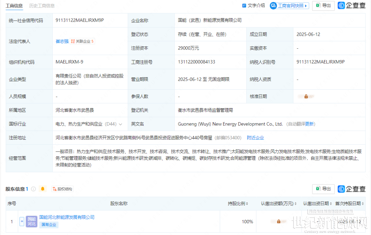371x235 pixels.
Task: Click the info icon beside 股东信息
Action: (34, 189)
